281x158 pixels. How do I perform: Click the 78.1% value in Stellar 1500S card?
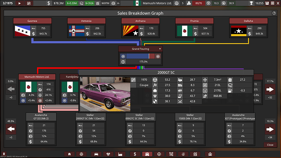pos(193,142)
